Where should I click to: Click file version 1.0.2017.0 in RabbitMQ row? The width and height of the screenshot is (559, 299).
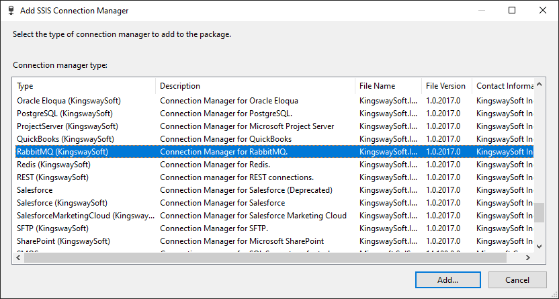pos(443,152)
